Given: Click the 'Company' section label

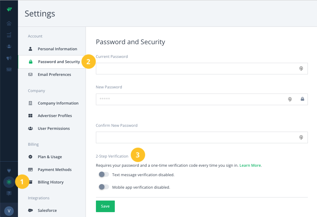Looking at the screenshot, I should tap(37, 91).
